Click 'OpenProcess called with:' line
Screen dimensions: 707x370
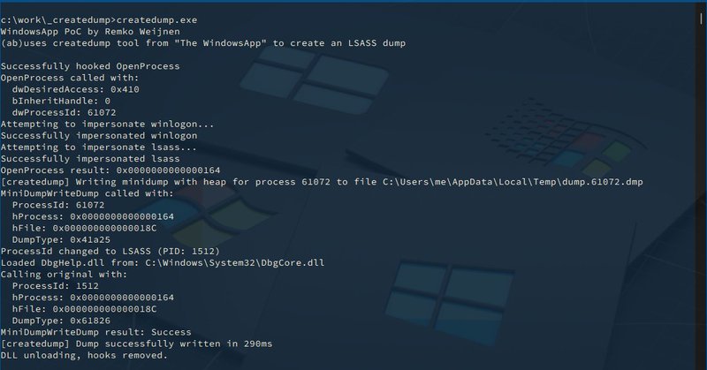point(70,78)
